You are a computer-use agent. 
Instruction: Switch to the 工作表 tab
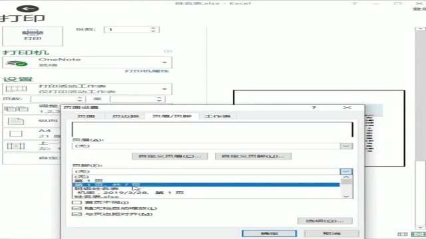coord(218,116)
